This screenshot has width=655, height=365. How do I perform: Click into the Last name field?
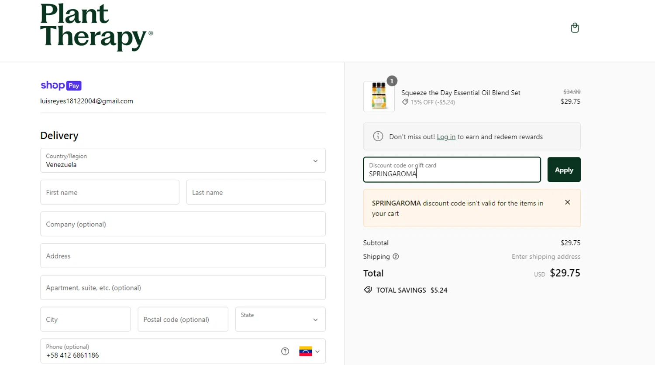[255, 192]
